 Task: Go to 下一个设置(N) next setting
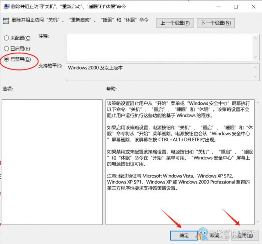coord(216,23)
